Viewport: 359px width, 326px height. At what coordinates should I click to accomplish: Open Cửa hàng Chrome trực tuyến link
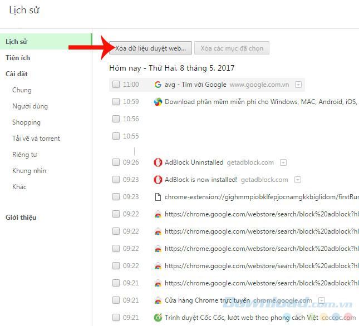pyautogui.click(x=207, y=300)
